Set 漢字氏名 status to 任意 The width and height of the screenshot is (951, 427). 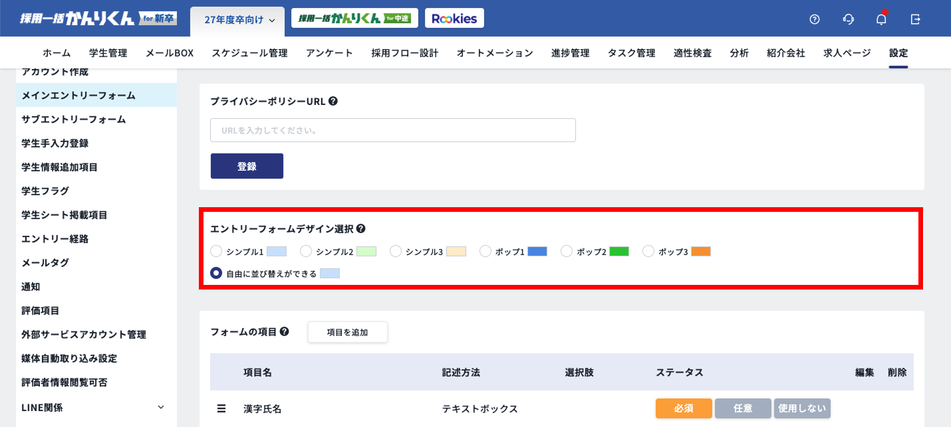[x=743, y=408]
